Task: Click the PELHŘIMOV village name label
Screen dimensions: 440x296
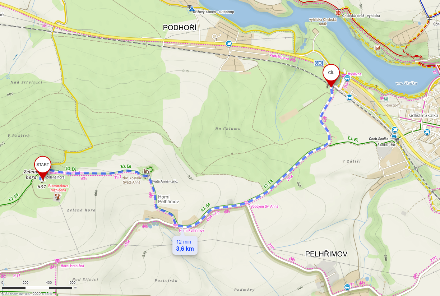Action: tap(326, 254)
